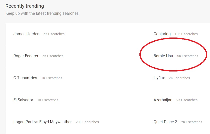Click the Azerbaijan trending item

click(163, 100)
